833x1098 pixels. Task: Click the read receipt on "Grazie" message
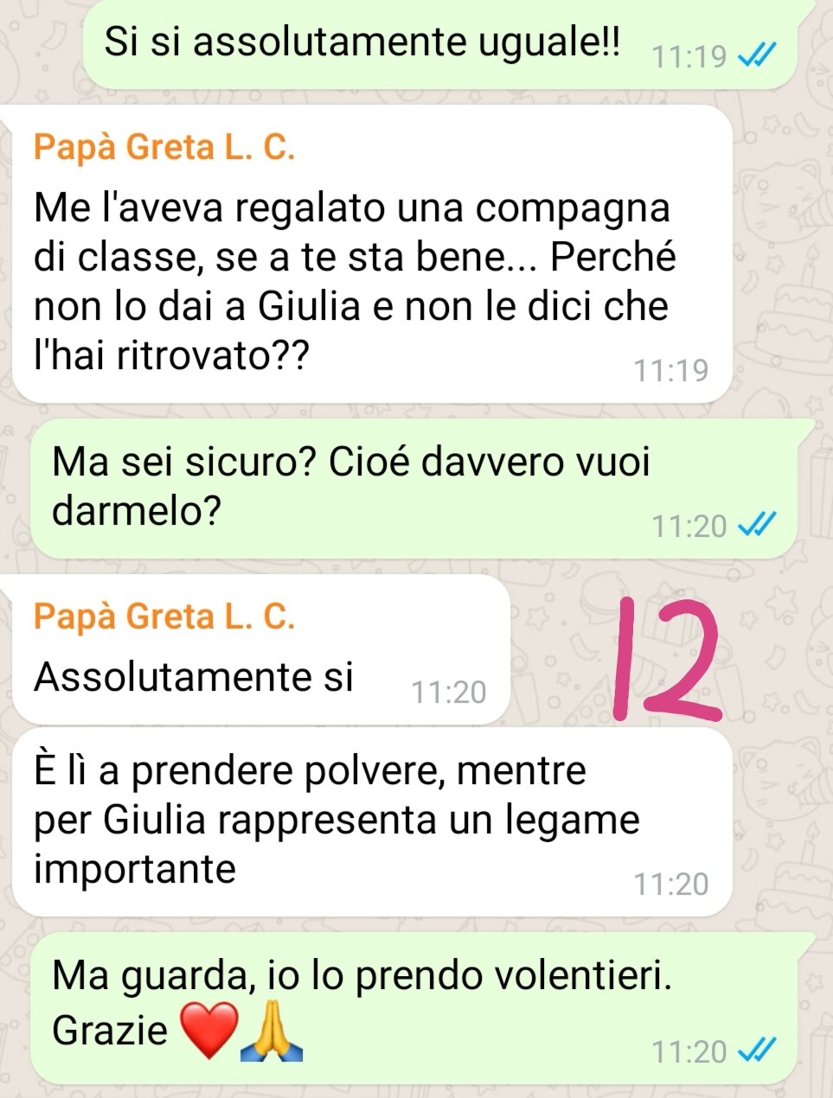(x=757, y=1050)
